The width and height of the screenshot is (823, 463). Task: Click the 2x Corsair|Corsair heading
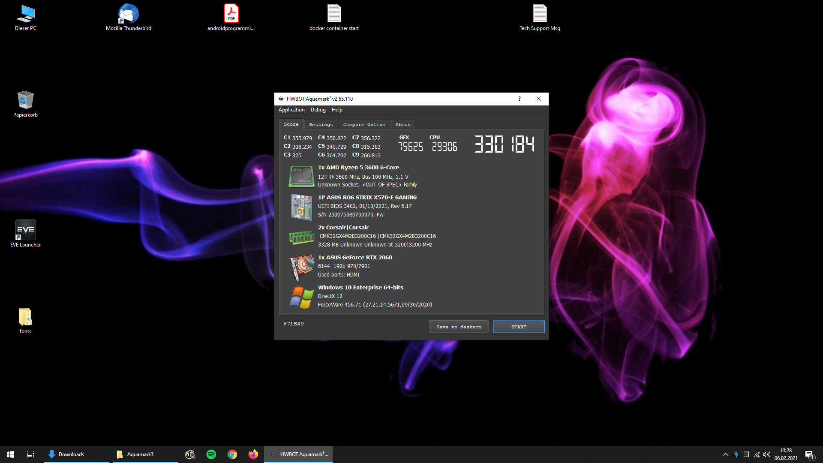pos(343,228)
